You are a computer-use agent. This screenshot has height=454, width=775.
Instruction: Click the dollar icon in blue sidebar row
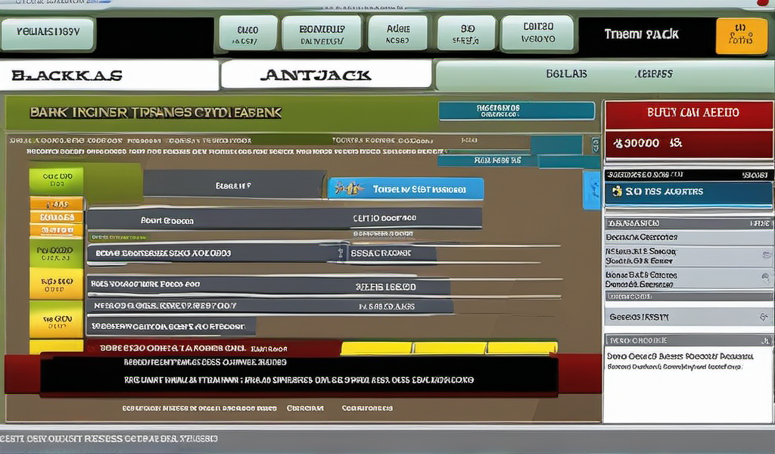[x=618, y=191]
